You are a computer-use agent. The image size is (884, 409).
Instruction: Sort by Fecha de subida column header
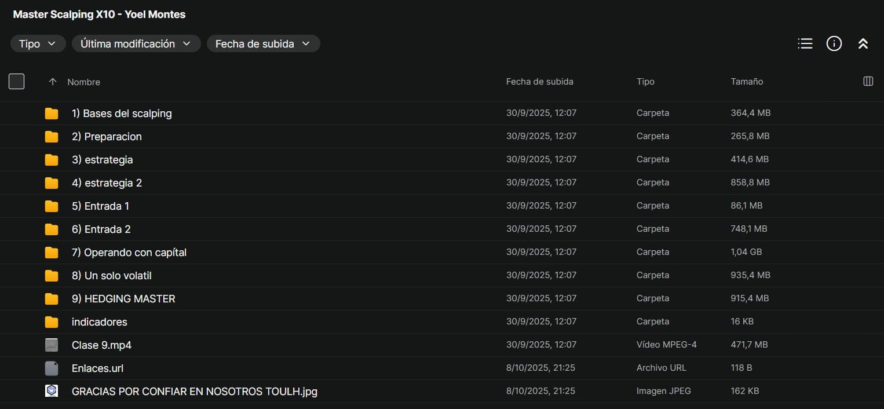click(539, 82)
